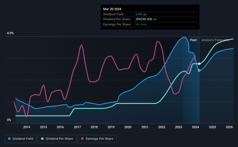This screenshot has height=147, width=238.
Task: Click the 2.4% dividend yield value in tooltip
Action: coord(139,14)
